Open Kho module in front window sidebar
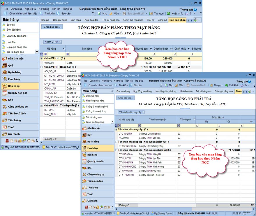256x216 pixels. (98, 168)
